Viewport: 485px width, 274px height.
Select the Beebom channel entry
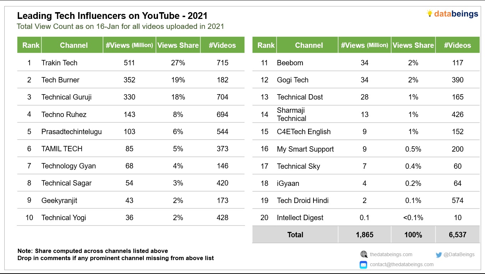tap(290, 63)
